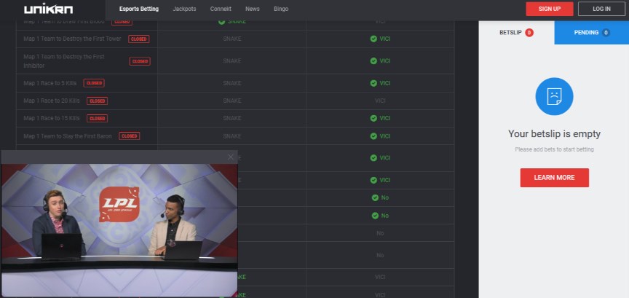
Task: Select VICI for Destroy the First Inhibitor
Action: [x=380, y=61]
